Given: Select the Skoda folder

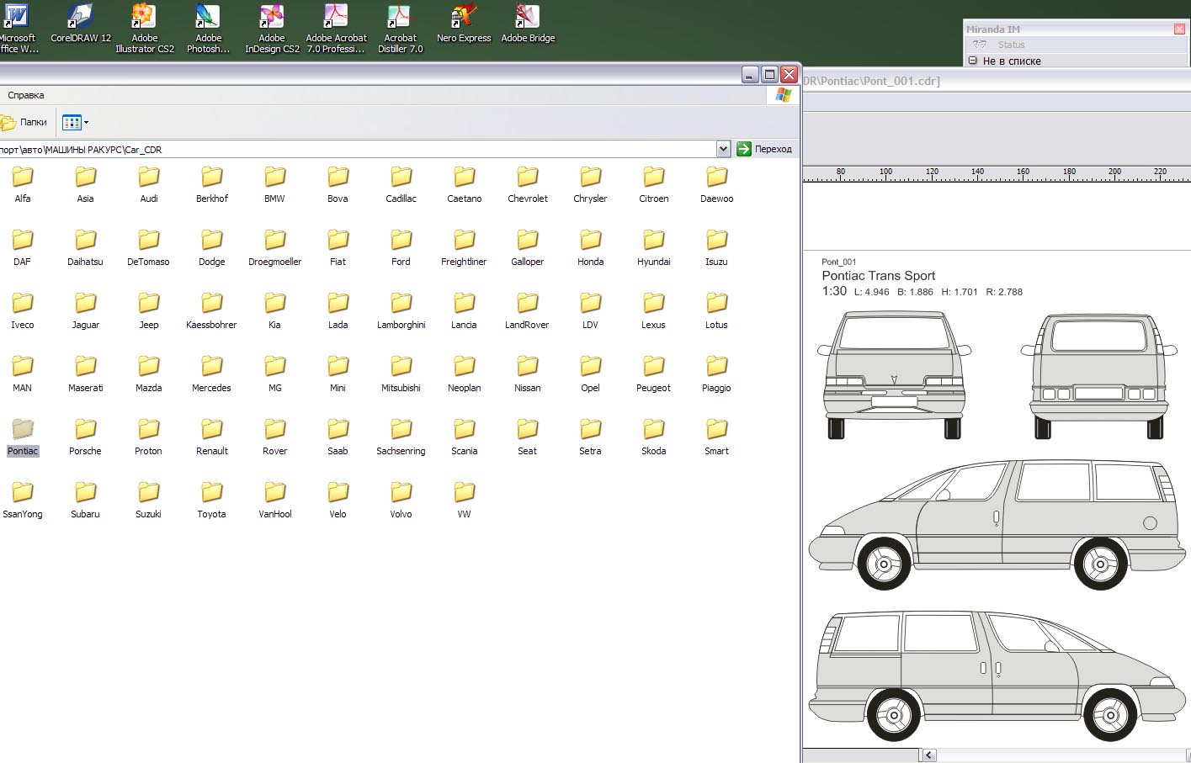Looking at the screenshot, I should (653, 438).
